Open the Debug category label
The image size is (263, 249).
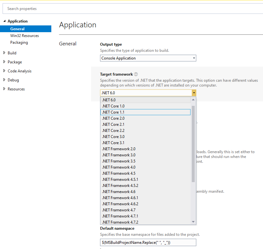(13, 80)
